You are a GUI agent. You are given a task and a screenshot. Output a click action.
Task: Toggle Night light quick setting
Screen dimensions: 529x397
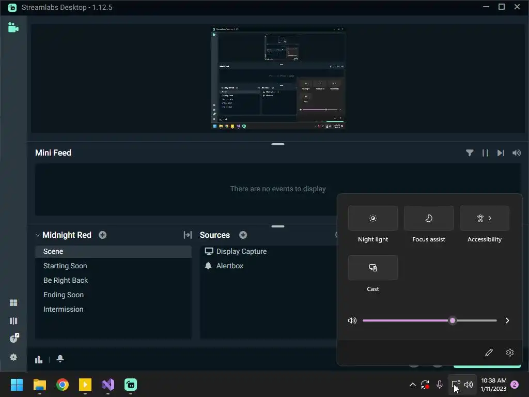[x=373, y=218]
